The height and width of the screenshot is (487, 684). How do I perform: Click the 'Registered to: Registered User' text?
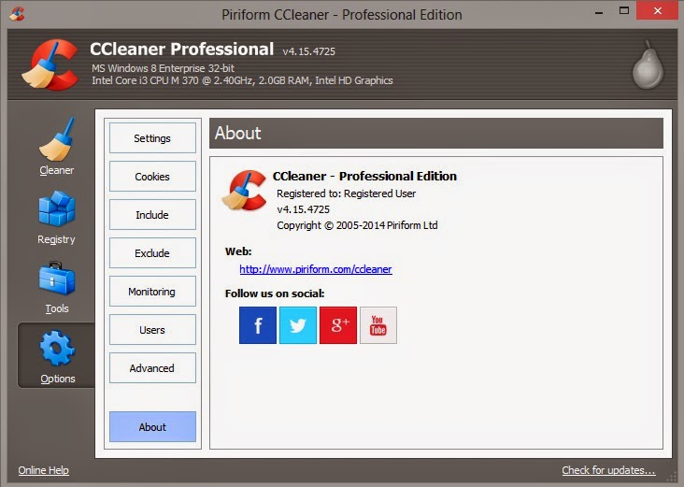coord(346,193)
